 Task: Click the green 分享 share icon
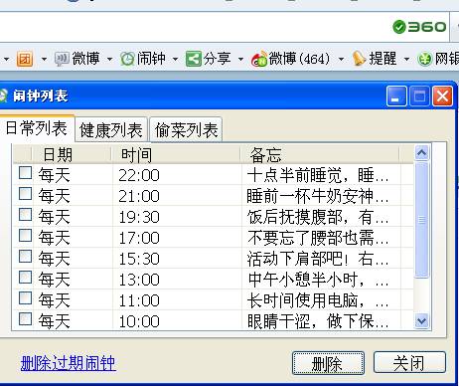(194, 59)
